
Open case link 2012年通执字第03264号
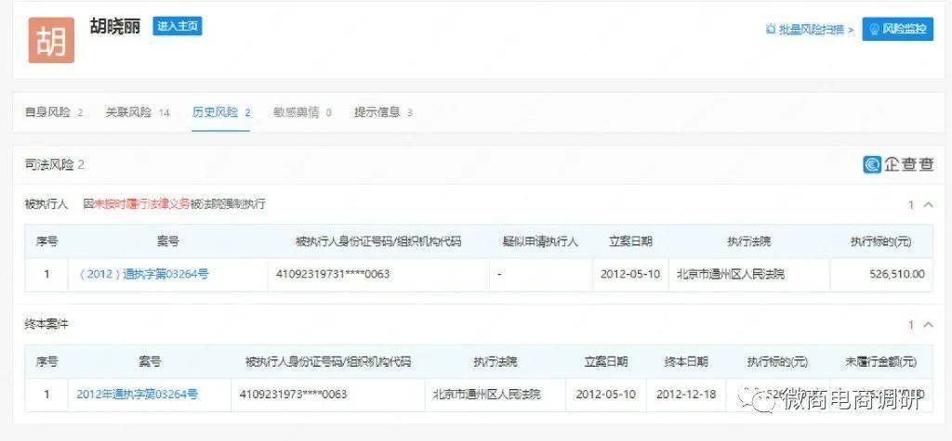coord(138,394)
